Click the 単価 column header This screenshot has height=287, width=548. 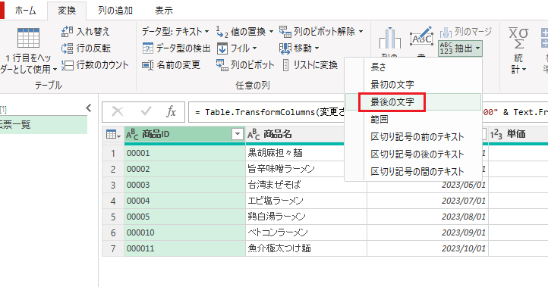[x=518, y=134]
